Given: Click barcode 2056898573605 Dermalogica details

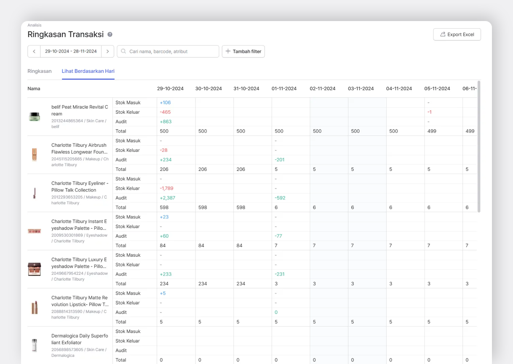Looking at the screenshot, I should (x=80, y=352).
